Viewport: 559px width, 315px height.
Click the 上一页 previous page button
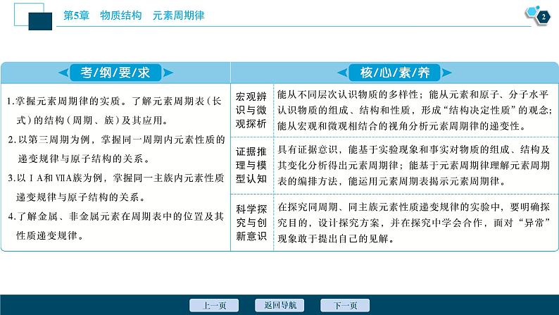click(214, 305)
